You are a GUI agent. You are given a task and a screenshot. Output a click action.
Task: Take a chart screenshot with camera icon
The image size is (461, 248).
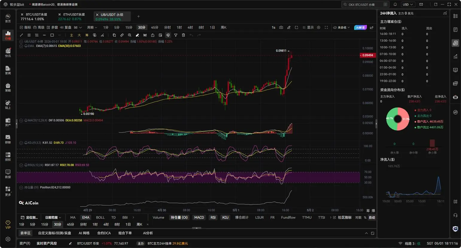point(281,28)
